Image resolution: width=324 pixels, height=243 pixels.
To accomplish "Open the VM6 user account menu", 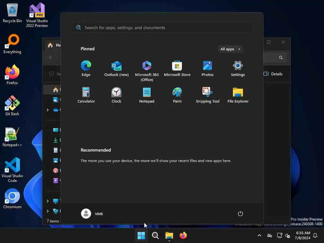I will click(x=92, y=214).
